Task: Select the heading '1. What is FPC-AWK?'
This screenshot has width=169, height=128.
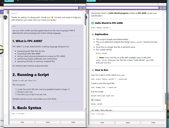Action: [x=27, y=41]
